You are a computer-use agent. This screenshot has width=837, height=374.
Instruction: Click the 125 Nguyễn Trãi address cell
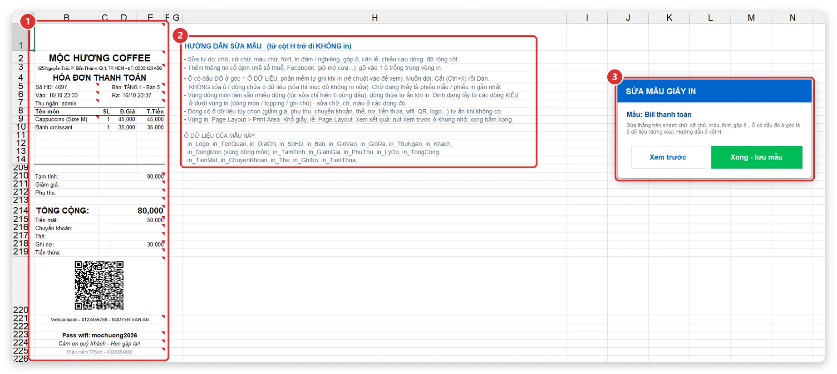pyautogui.click(x=99, y=68)
